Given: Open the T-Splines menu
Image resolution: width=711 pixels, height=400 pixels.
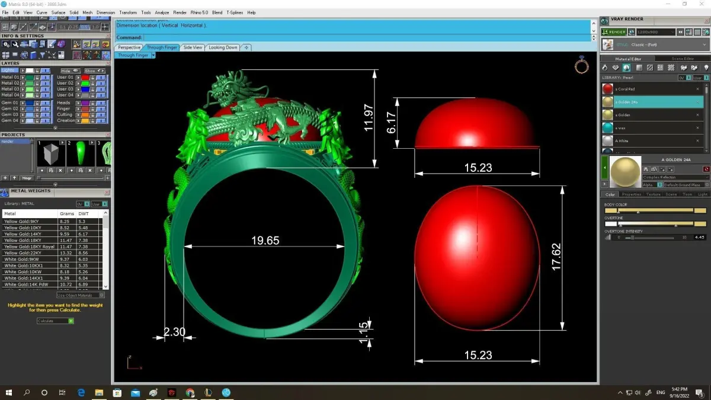Looking at the screenshot, I should click(235, 12).
